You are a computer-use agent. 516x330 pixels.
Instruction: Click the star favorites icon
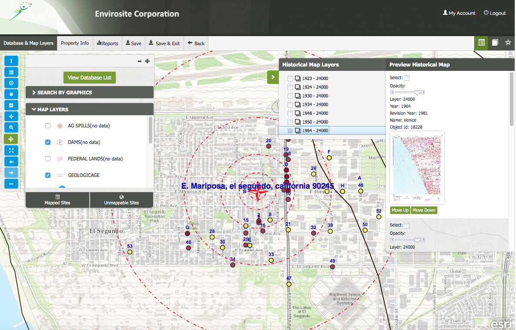click(508, 43)
